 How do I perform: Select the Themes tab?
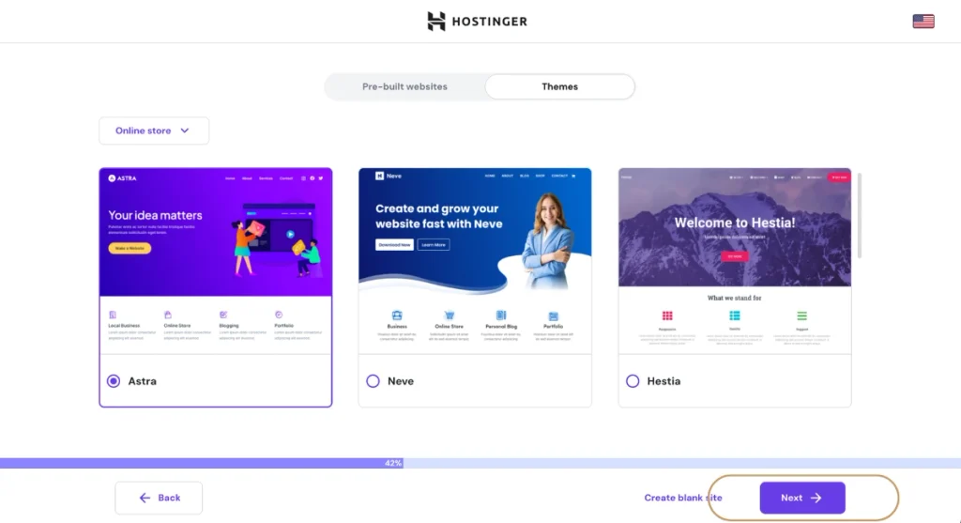[559, 86]
